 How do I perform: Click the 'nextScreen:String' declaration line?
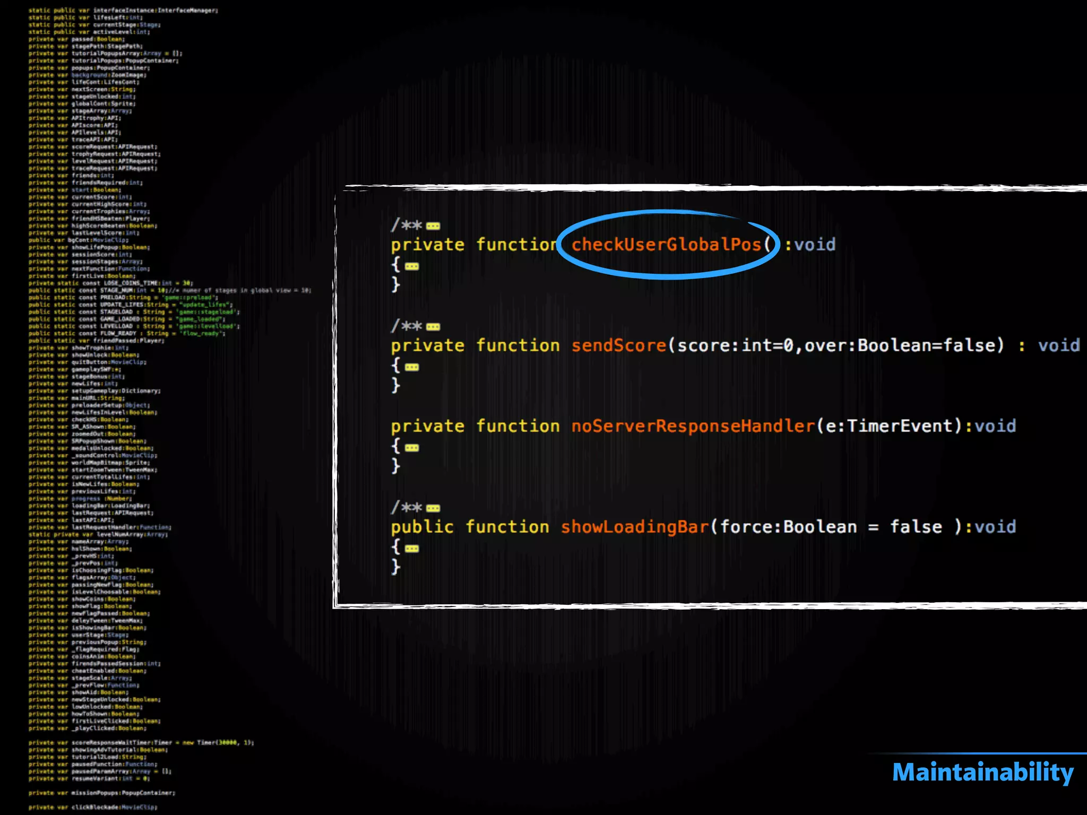coord(82,89)
